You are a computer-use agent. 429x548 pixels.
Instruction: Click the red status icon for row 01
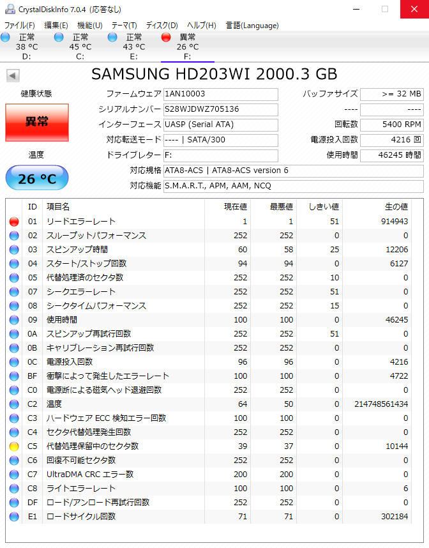[x=14, y=222]
